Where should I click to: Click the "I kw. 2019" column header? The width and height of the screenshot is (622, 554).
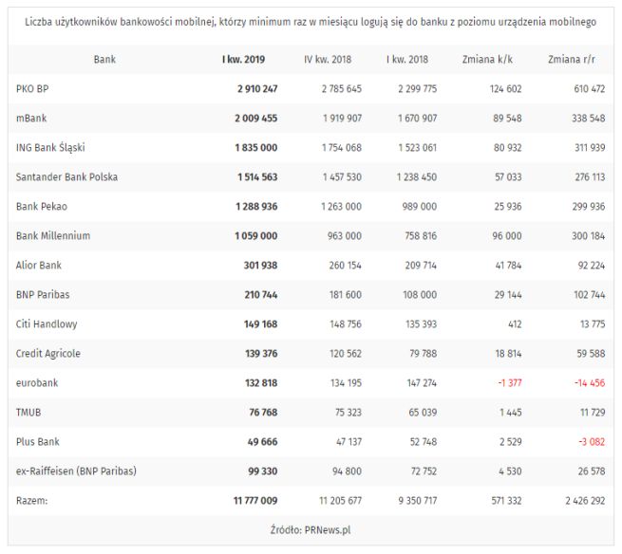(x=243, y=59)
